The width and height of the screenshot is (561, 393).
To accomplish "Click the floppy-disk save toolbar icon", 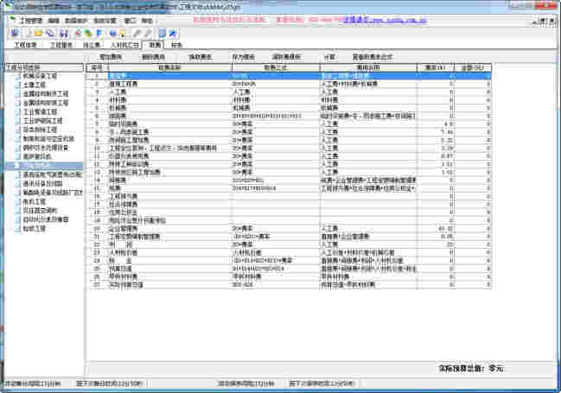I will (64, 34).
